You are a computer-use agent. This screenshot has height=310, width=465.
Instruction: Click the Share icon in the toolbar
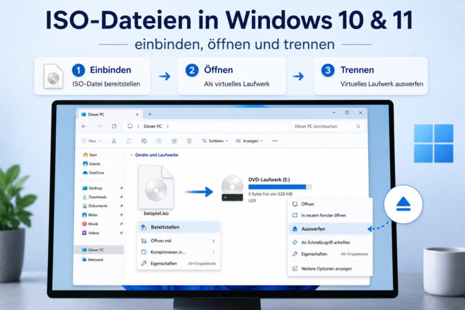click(x=174, y=141)
